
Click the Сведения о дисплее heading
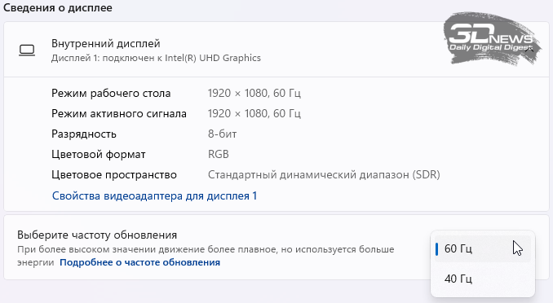click(x=57, y=7)
